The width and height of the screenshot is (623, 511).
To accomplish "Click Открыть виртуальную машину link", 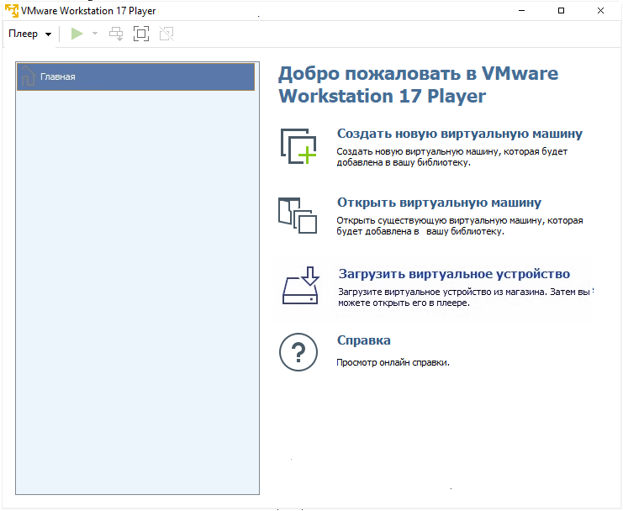I will point(439,203).
